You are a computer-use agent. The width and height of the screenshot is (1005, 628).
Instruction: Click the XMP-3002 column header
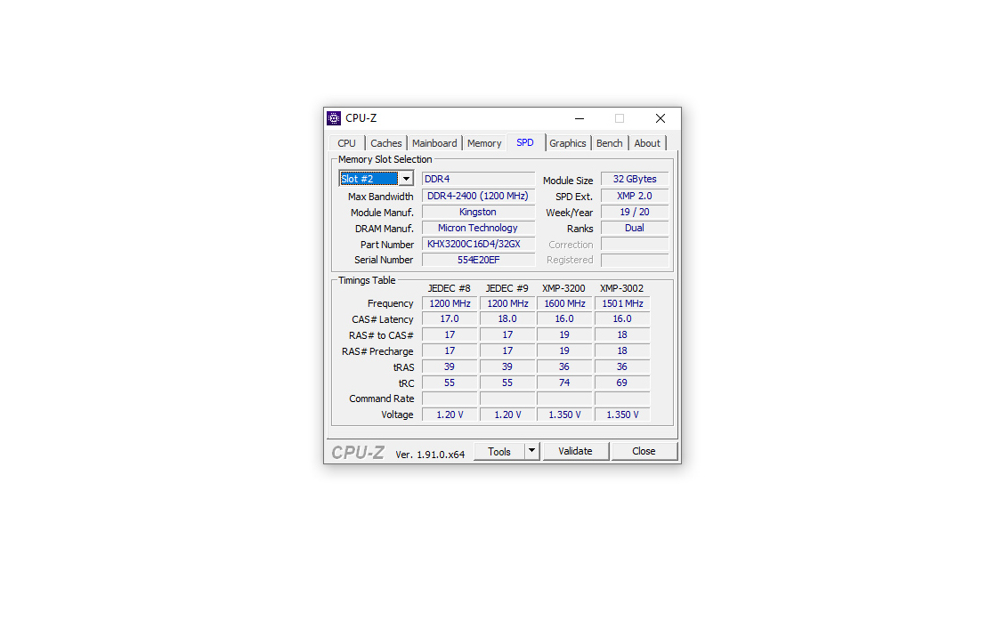coord(621,288)
